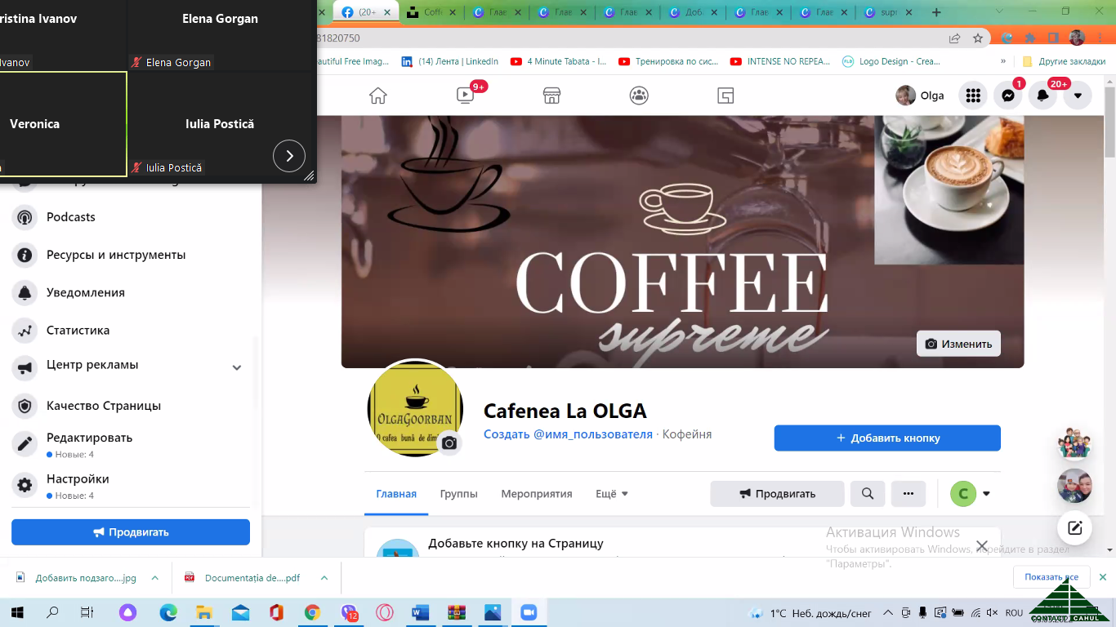Image resolution: width=1116 pixels, height=627 pixels.
Task: Click the search icon on the Page
Action: [x=868, y=494]
